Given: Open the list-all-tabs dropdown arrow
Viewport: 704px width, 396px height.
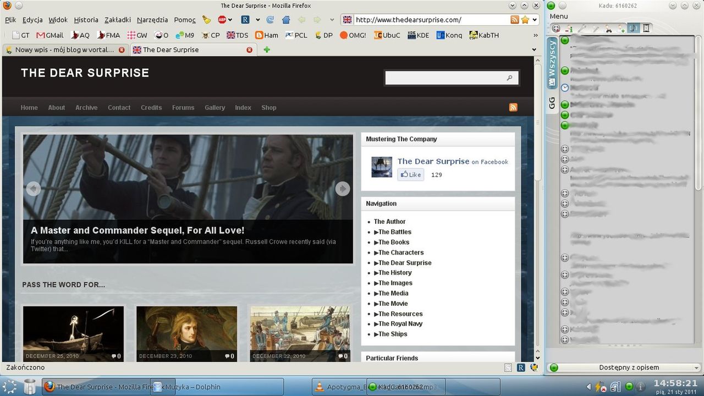Looking at the screenshot, I should point(534,50).
